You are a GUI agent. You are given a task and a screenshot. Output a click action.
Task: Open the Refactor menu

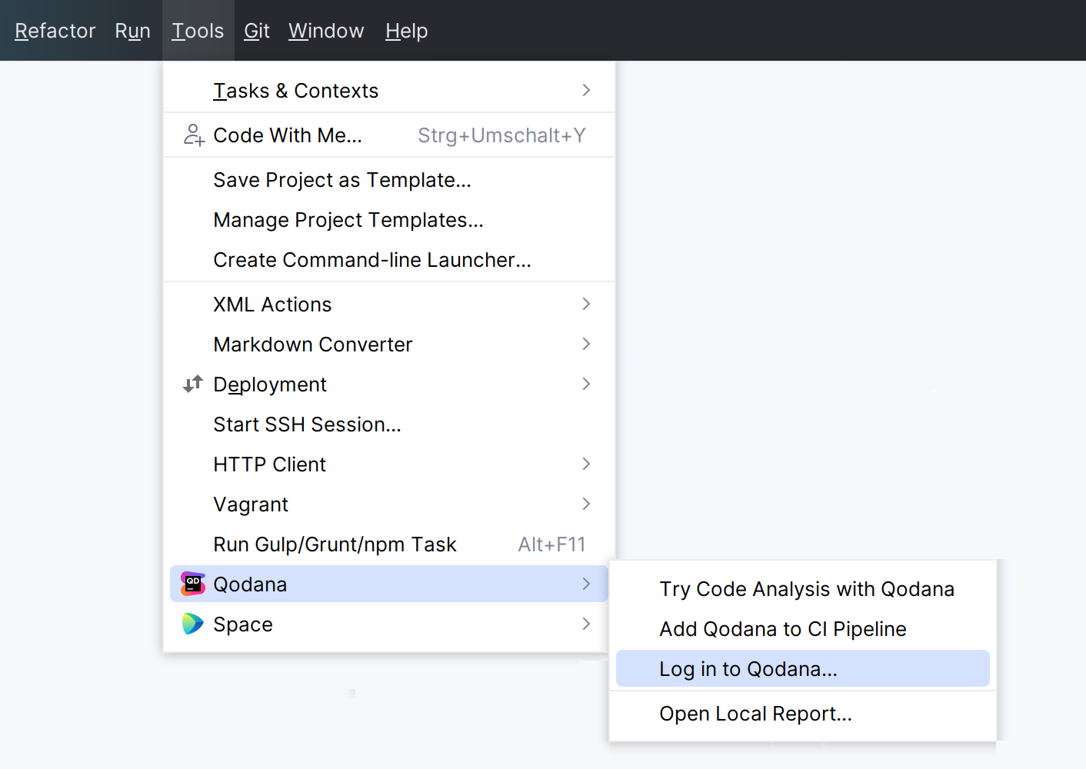pos(55,31)
